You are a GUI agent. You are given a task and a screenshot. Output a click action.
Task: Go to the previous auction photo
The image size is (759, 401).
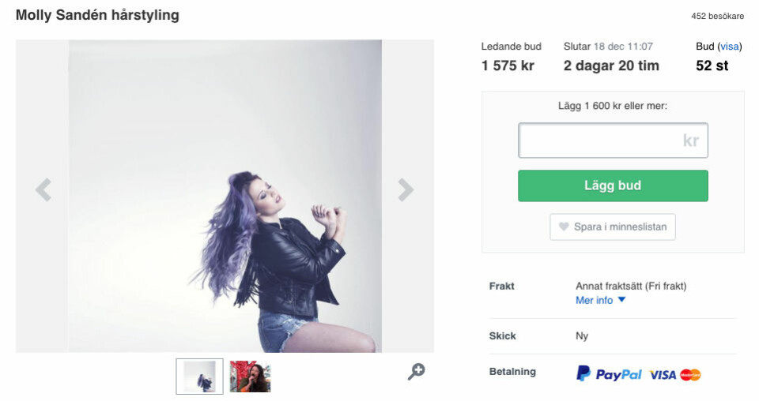[x=43, y=189]
